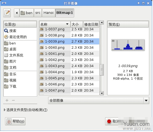The image size is (153, 132).
Task: Select the ben home folder in places list
Action: pos(20,43)
